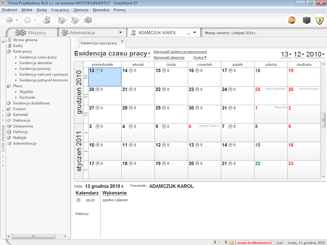This screenshot has height=245, width=327.
Task: Click the question-mark icon in the status bar
Action: [214, 242]
